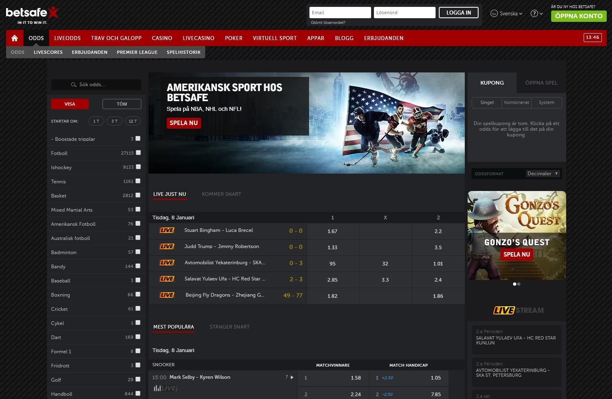Open the question mark help icon

[x=534, y=13]
